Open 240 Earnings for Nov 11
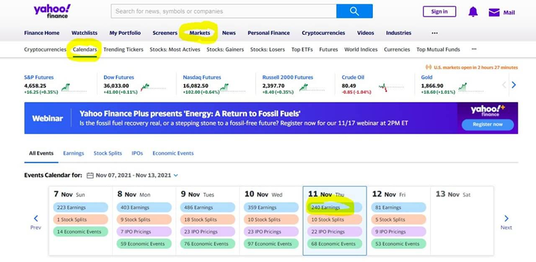The height and width of the screenshot is (262, 536). [x=334, y=207]
